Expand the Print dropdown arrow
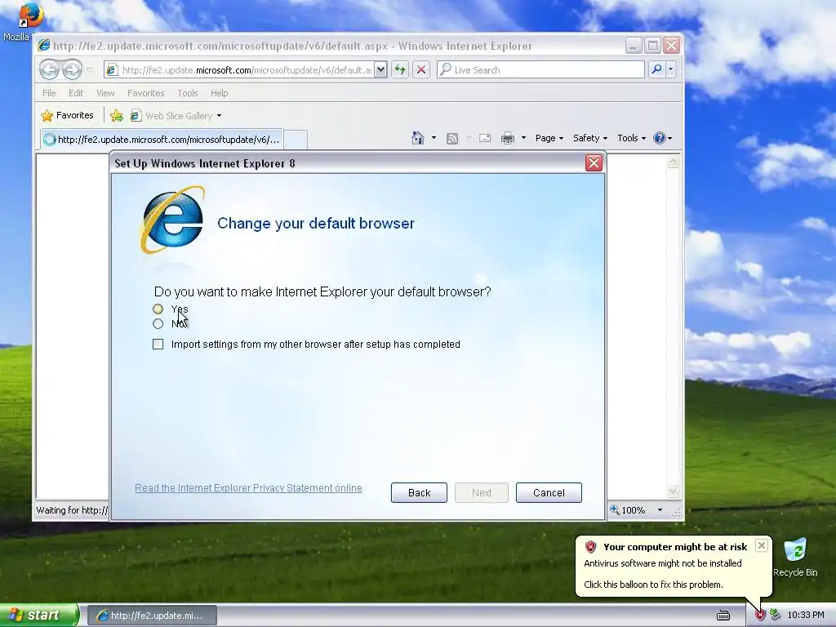The height and width of the screenshot is (627, 836). [523, 138]
